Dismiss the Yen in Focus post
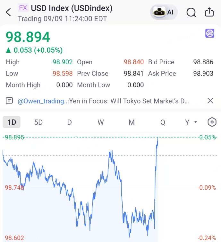The width and height of the screenshot is (221, 242). pos(210,101)
